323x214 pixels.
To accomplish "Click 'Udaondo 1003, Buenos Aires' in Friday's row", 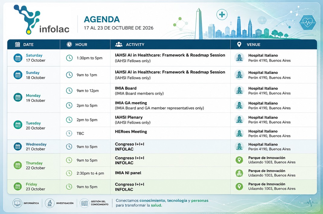I will (x=272, y=188).
